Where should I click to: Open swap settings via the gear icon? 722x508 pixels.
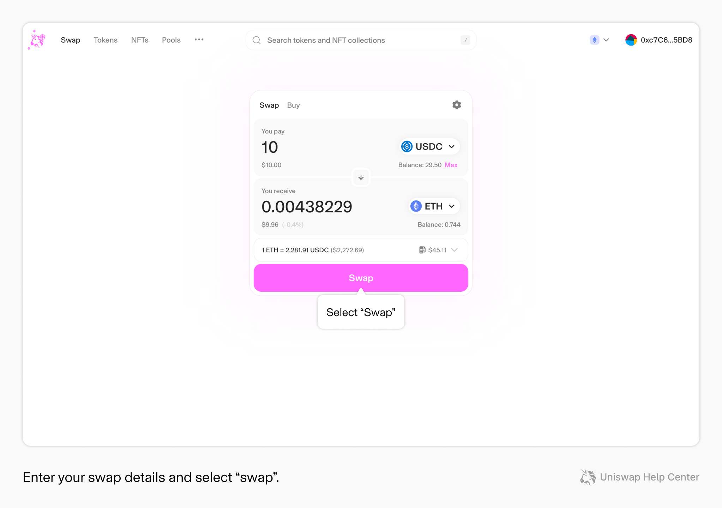coord(457,105)
